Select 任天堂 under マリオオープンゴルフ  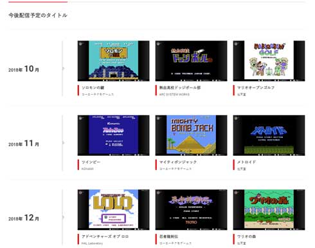[x=242, y=94]
